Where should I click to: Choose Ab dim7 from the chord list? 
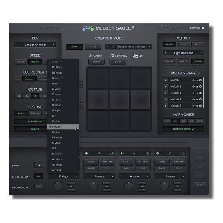[63, 170]
